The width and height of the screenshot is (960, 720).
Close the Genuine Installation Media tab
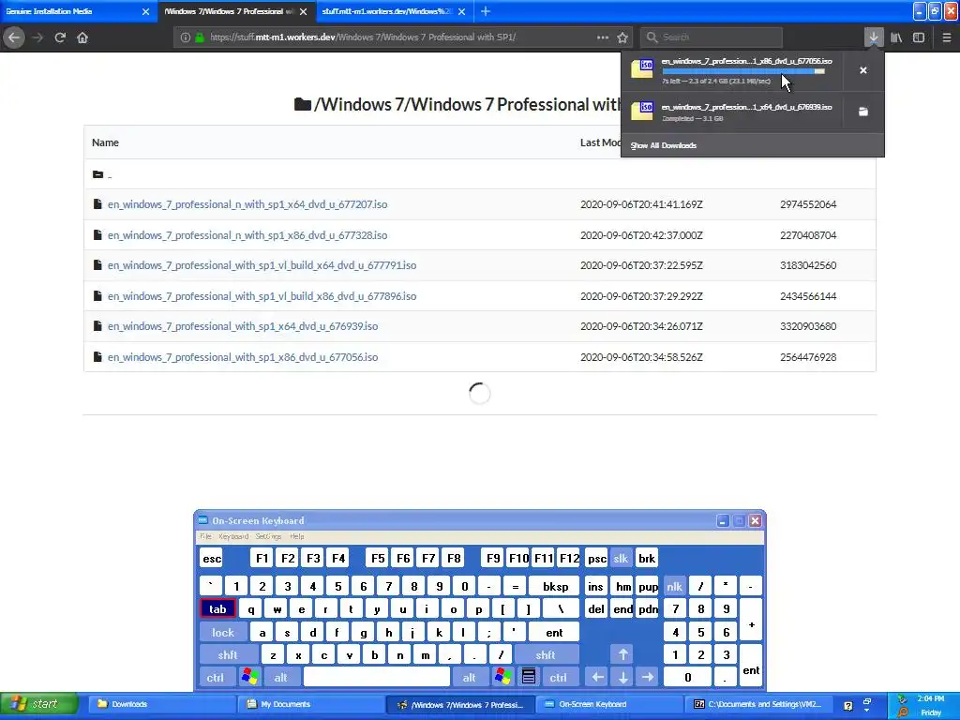pos(145,11)
